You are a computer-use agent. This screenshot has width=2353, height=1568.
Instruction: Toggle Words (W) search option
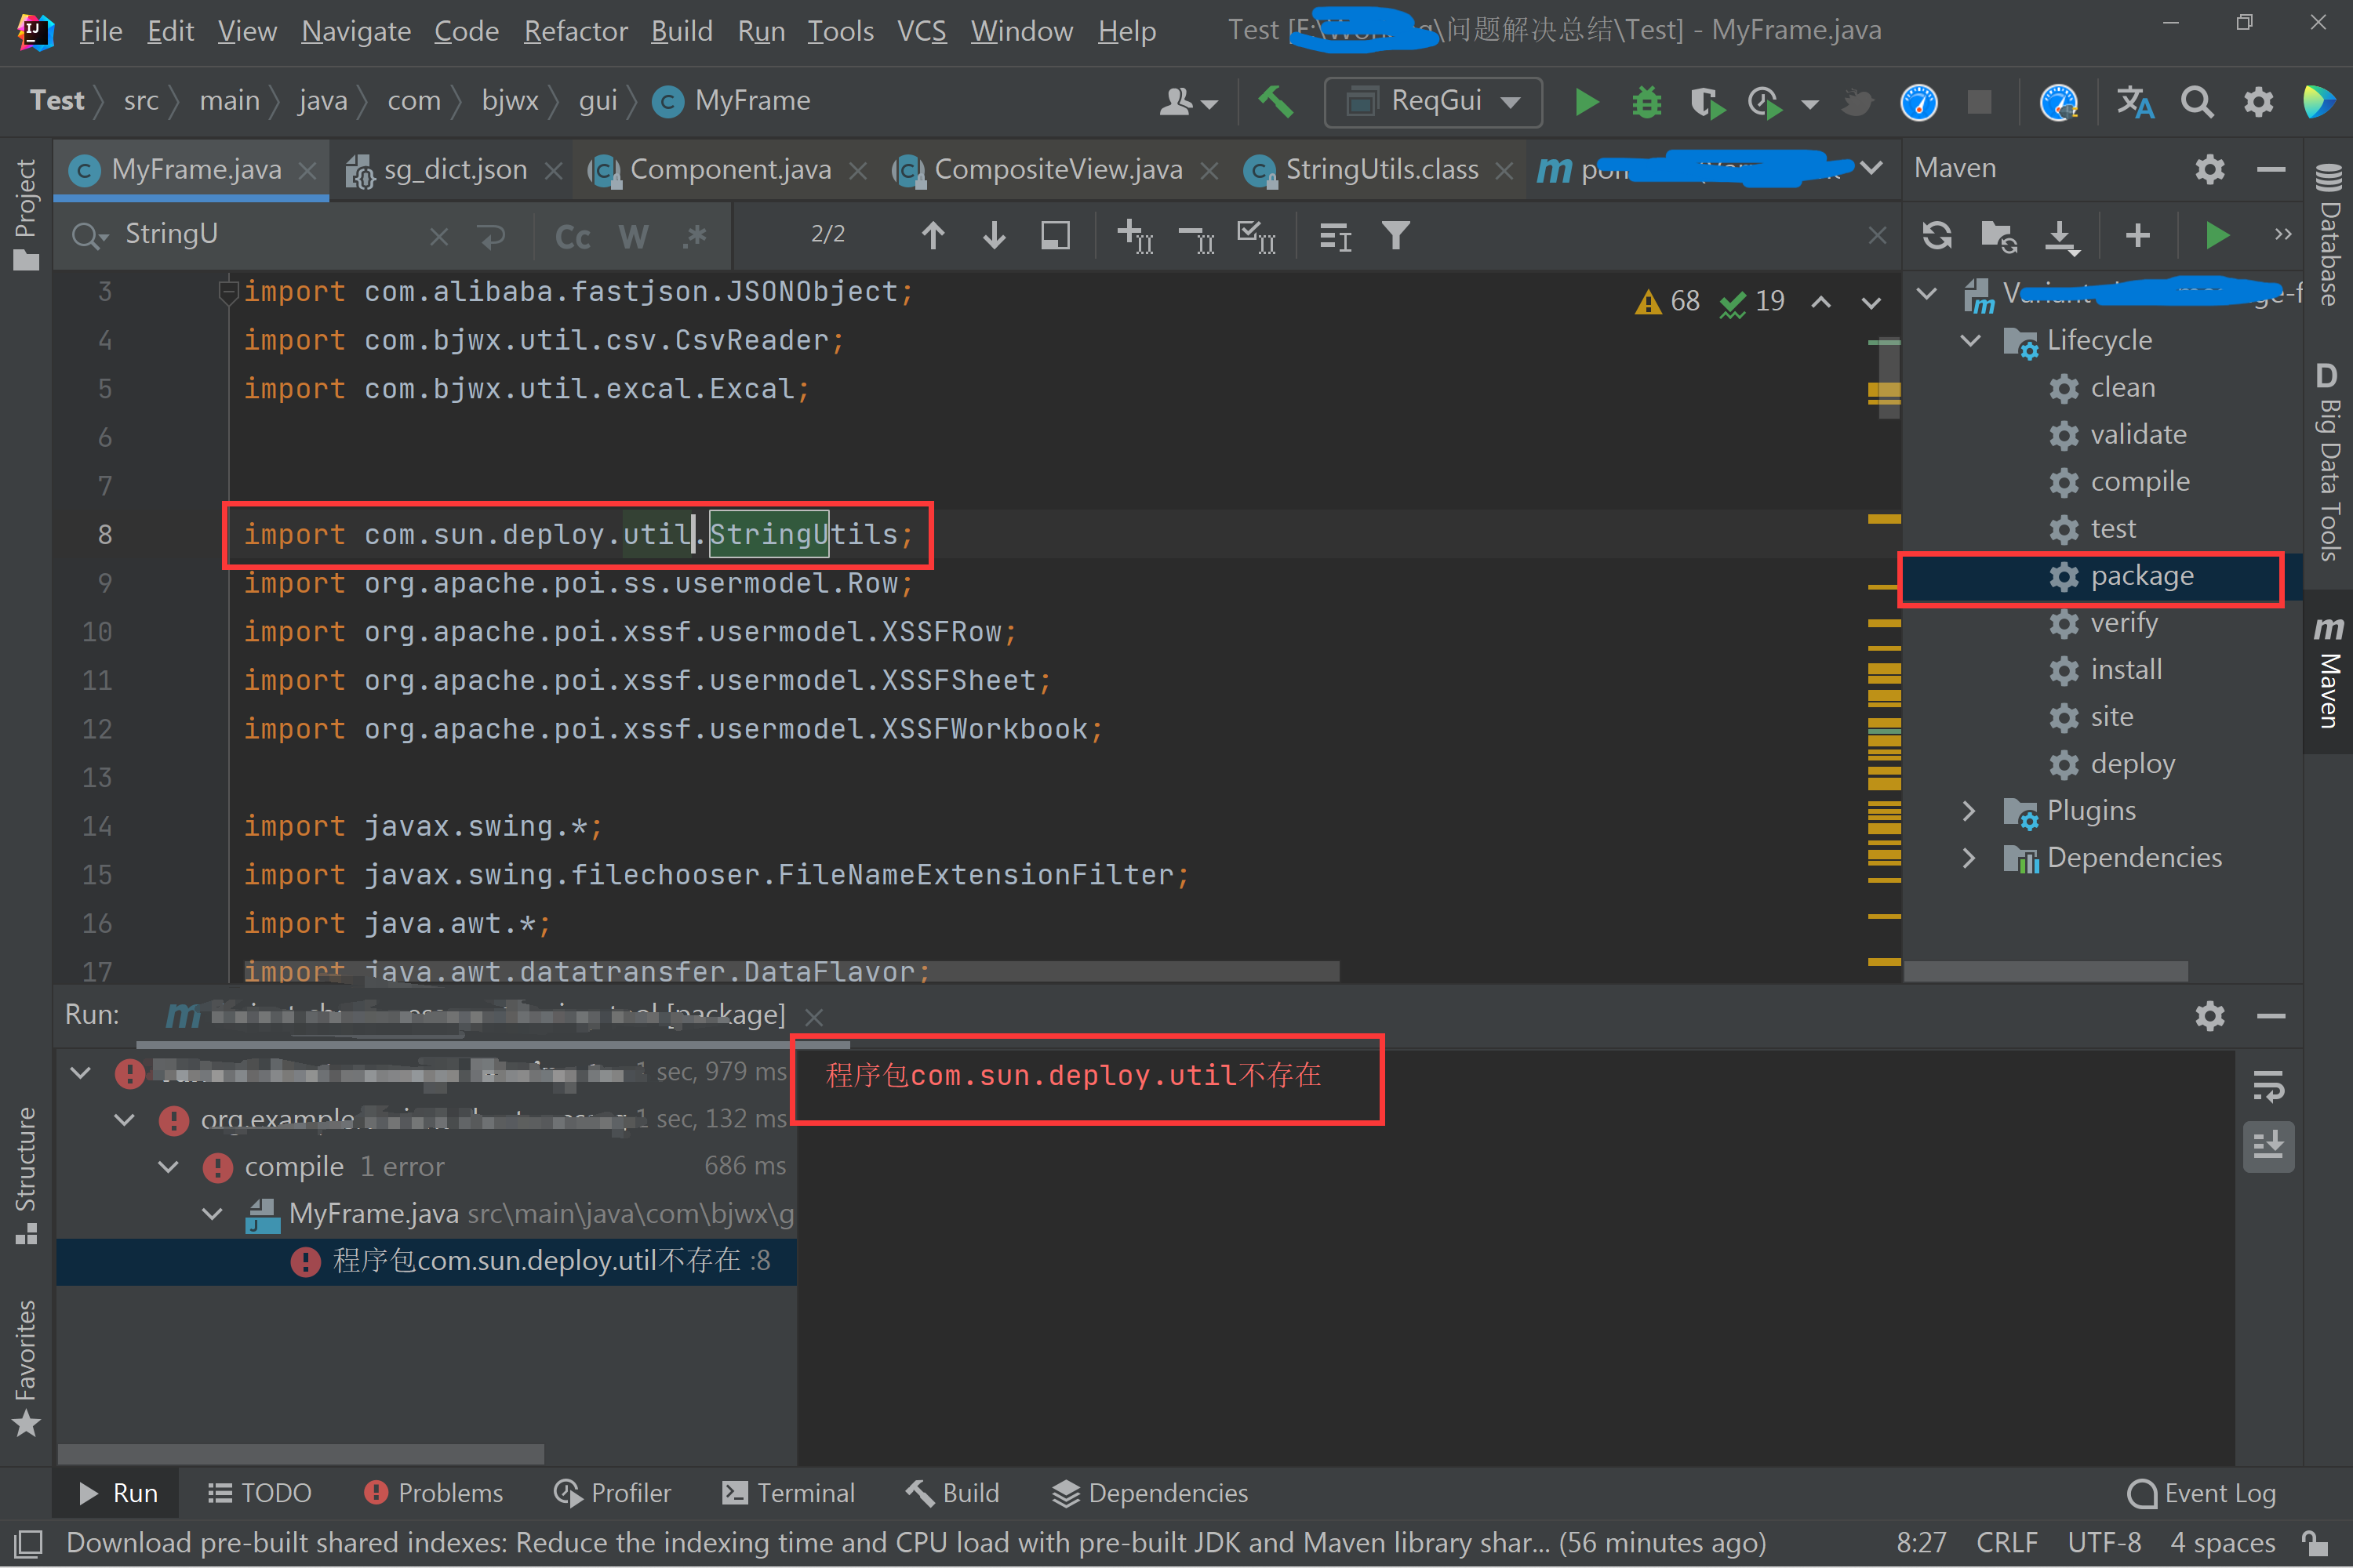point(632,236)
